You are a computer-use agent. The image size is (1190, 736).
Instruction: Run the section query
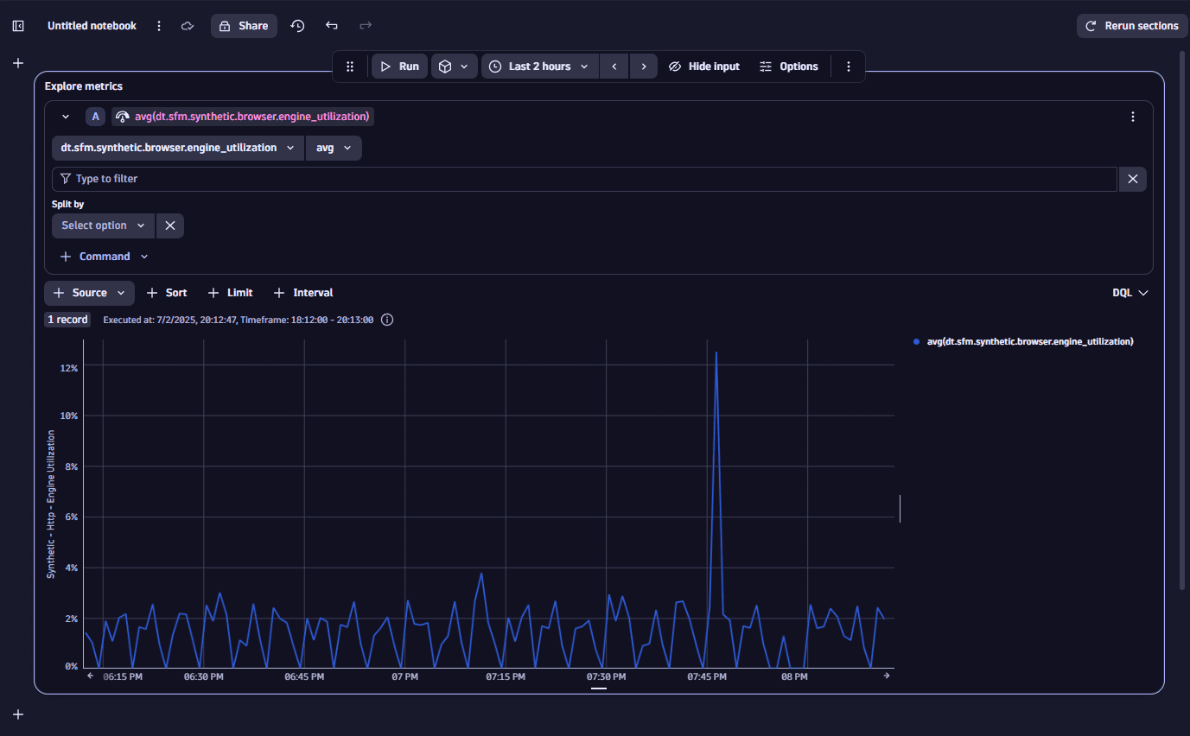click(399, 67)
